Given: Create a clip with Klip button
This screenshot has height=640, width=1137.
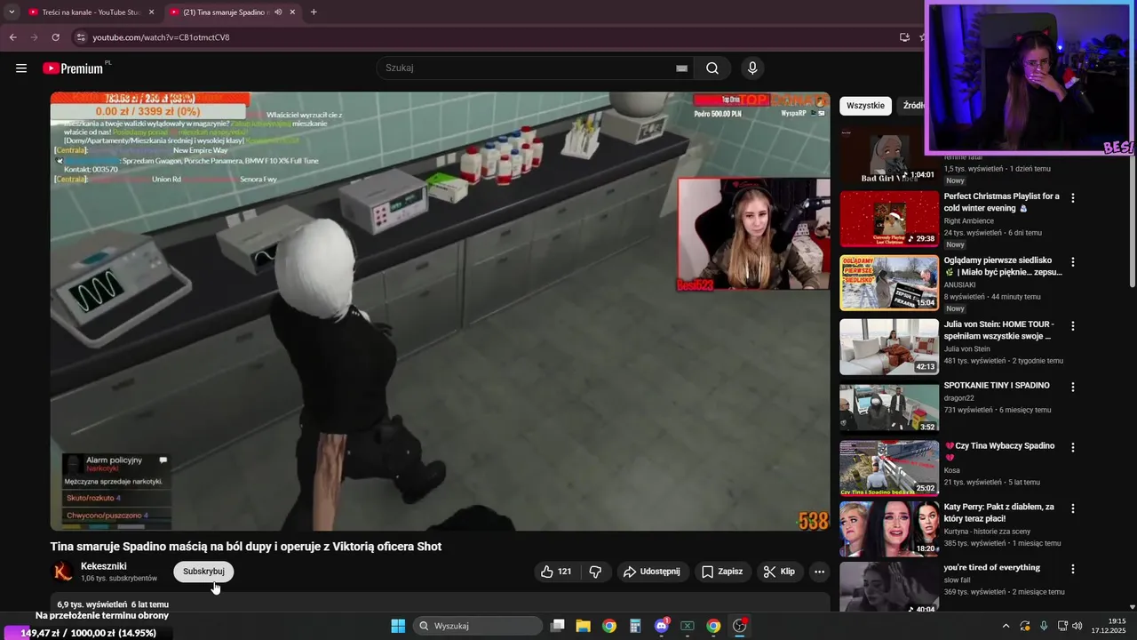Looking at the screenshot, I should tap(780, 572).
